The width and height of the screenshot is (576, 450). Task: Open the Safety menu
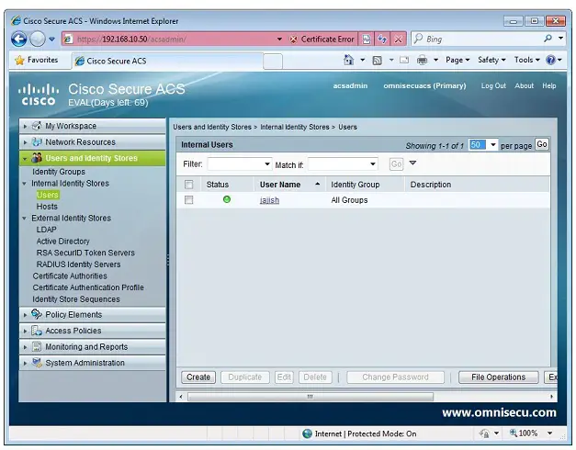(491, 60)
